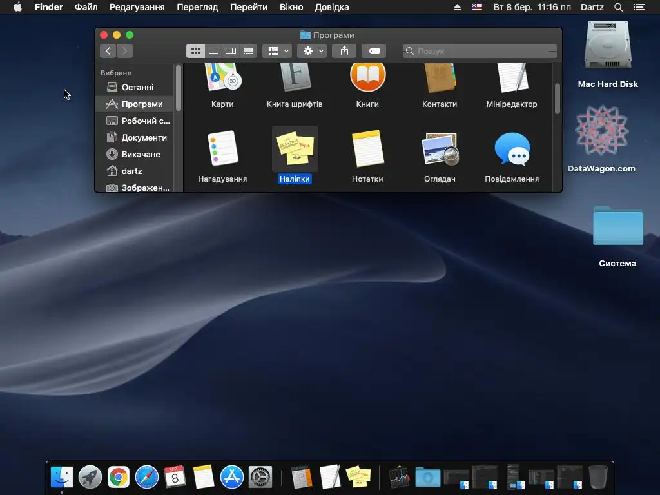Open the Dartz user menu
660x495 pixels.
[592, 7]
